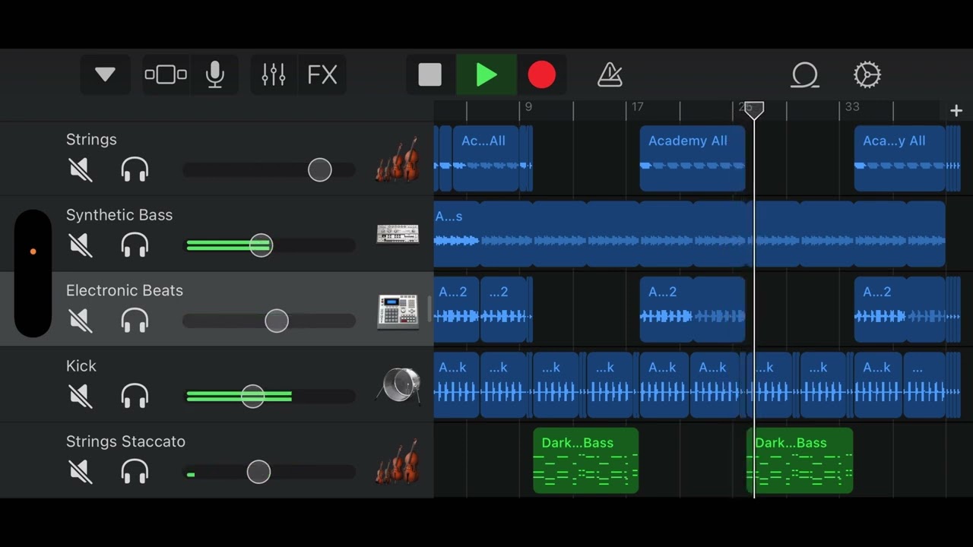
Task: Select second 'Dark...Bass' green region
Action: [800, 460]
